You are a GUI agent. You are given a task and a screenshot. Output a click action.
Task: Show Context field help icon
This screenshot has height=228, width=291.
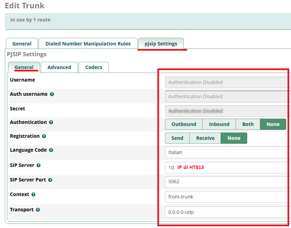[33, 194]
